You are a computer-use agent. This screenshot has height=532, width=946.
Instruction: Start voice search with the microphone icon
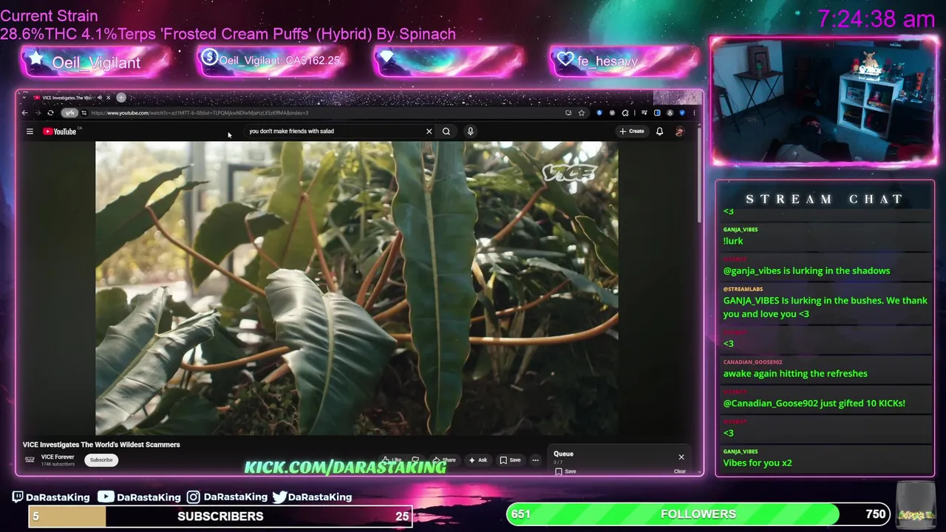pos(470,132)
